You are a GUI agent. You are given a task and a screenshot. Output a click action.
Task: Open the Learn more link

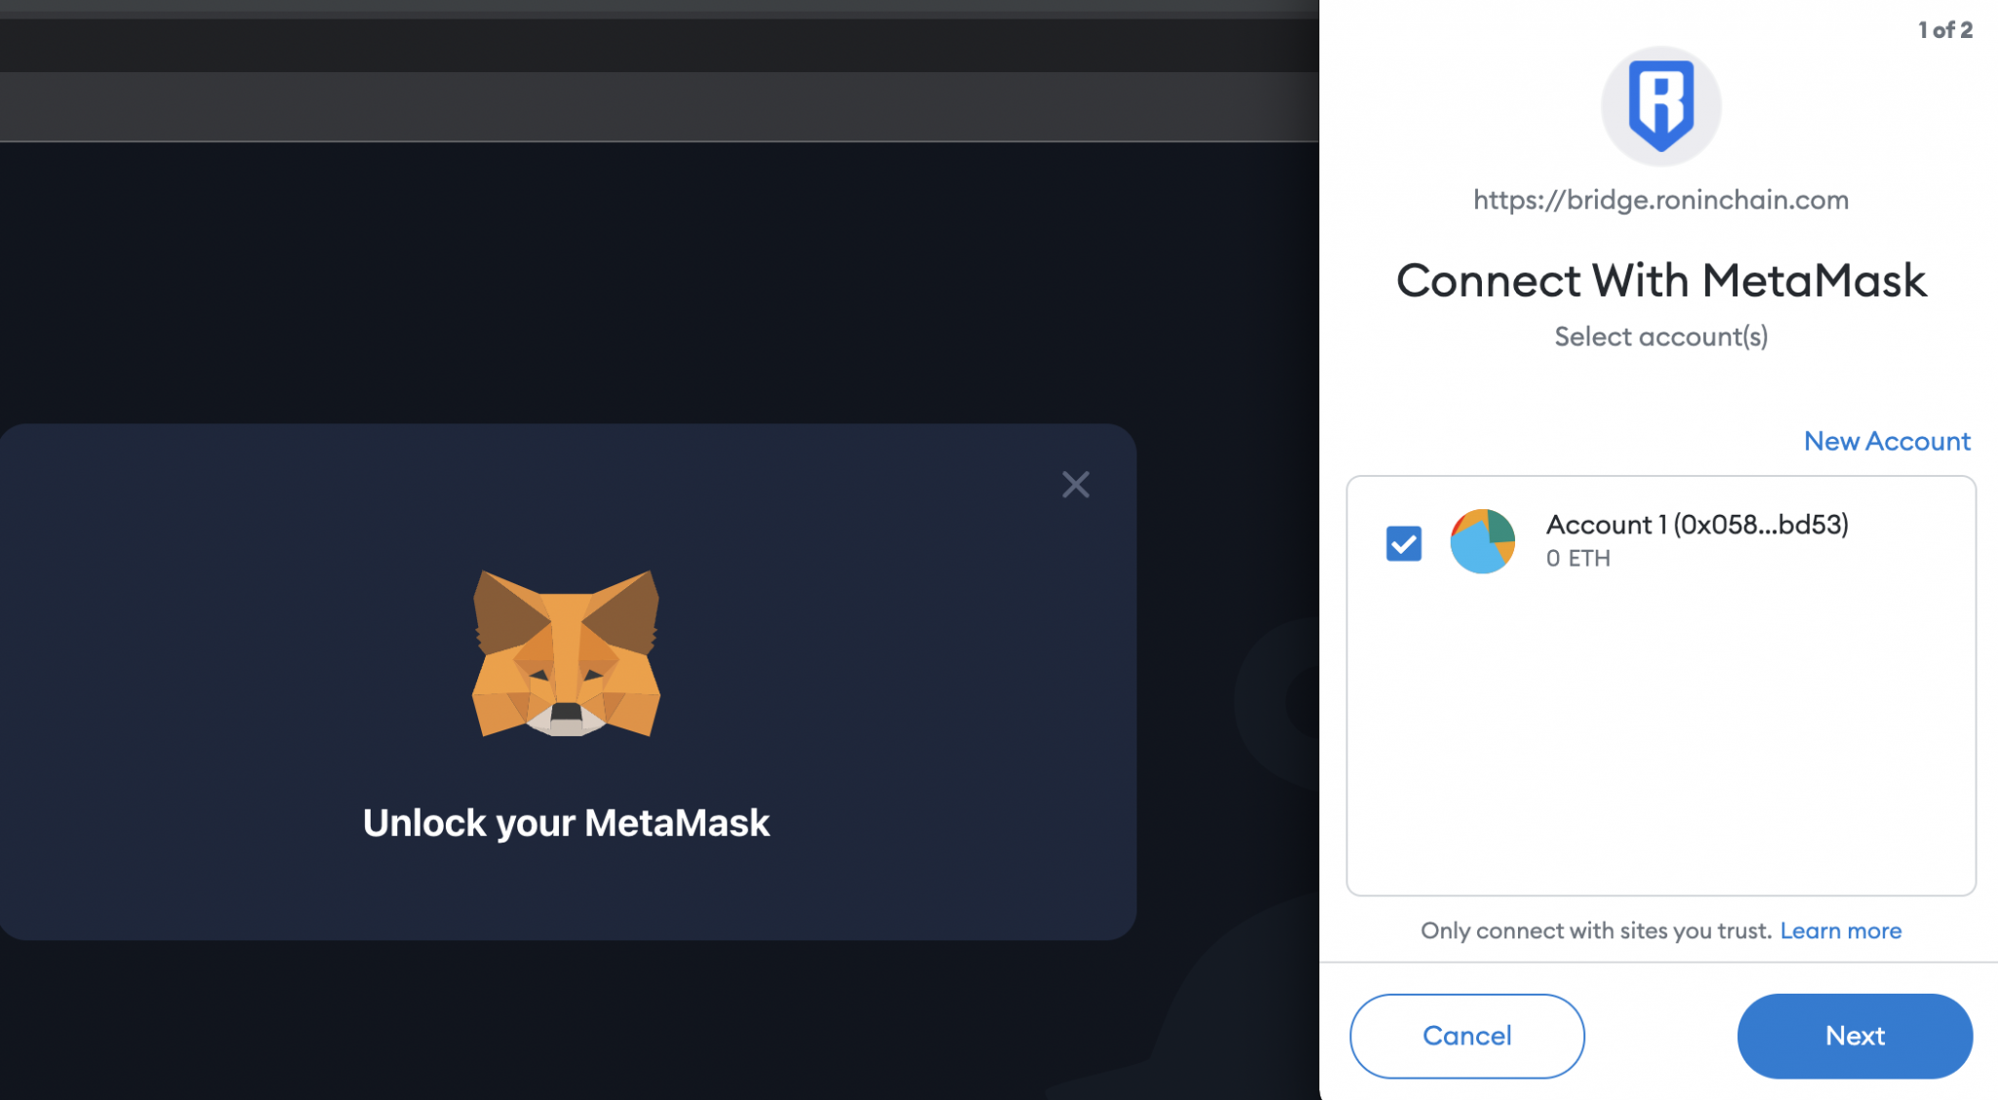pyautogui.click(x=1840, y=930)
